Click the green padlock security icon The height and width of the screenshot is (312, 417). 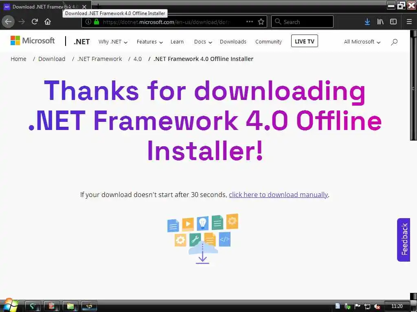pyautogui.click(x=97, y=22)
